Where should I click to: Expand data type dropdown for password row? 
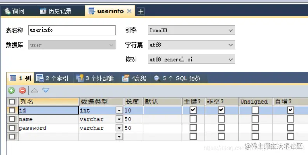119,128
